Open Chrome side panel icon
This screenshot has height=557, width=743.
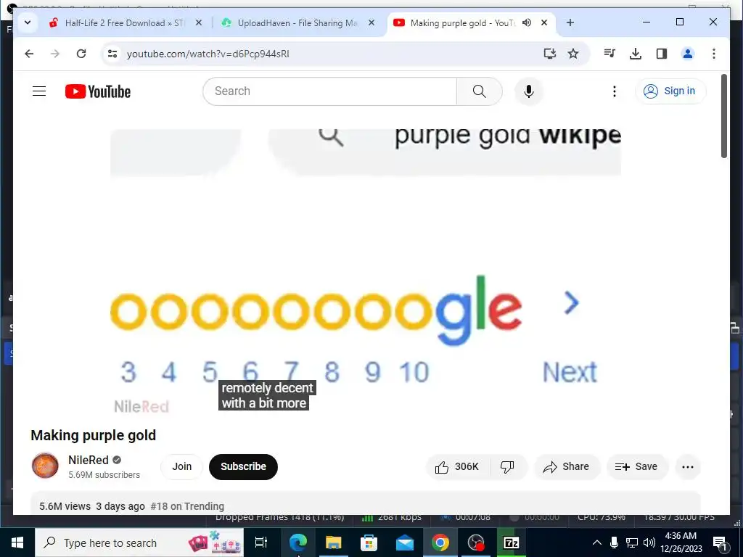[662, 54]
